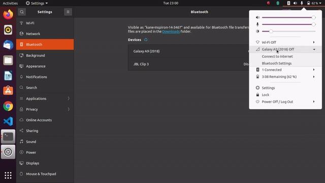Expand the 3:08 Remaining battery submenu
325x183 pixels.
(x=285, y=77)
